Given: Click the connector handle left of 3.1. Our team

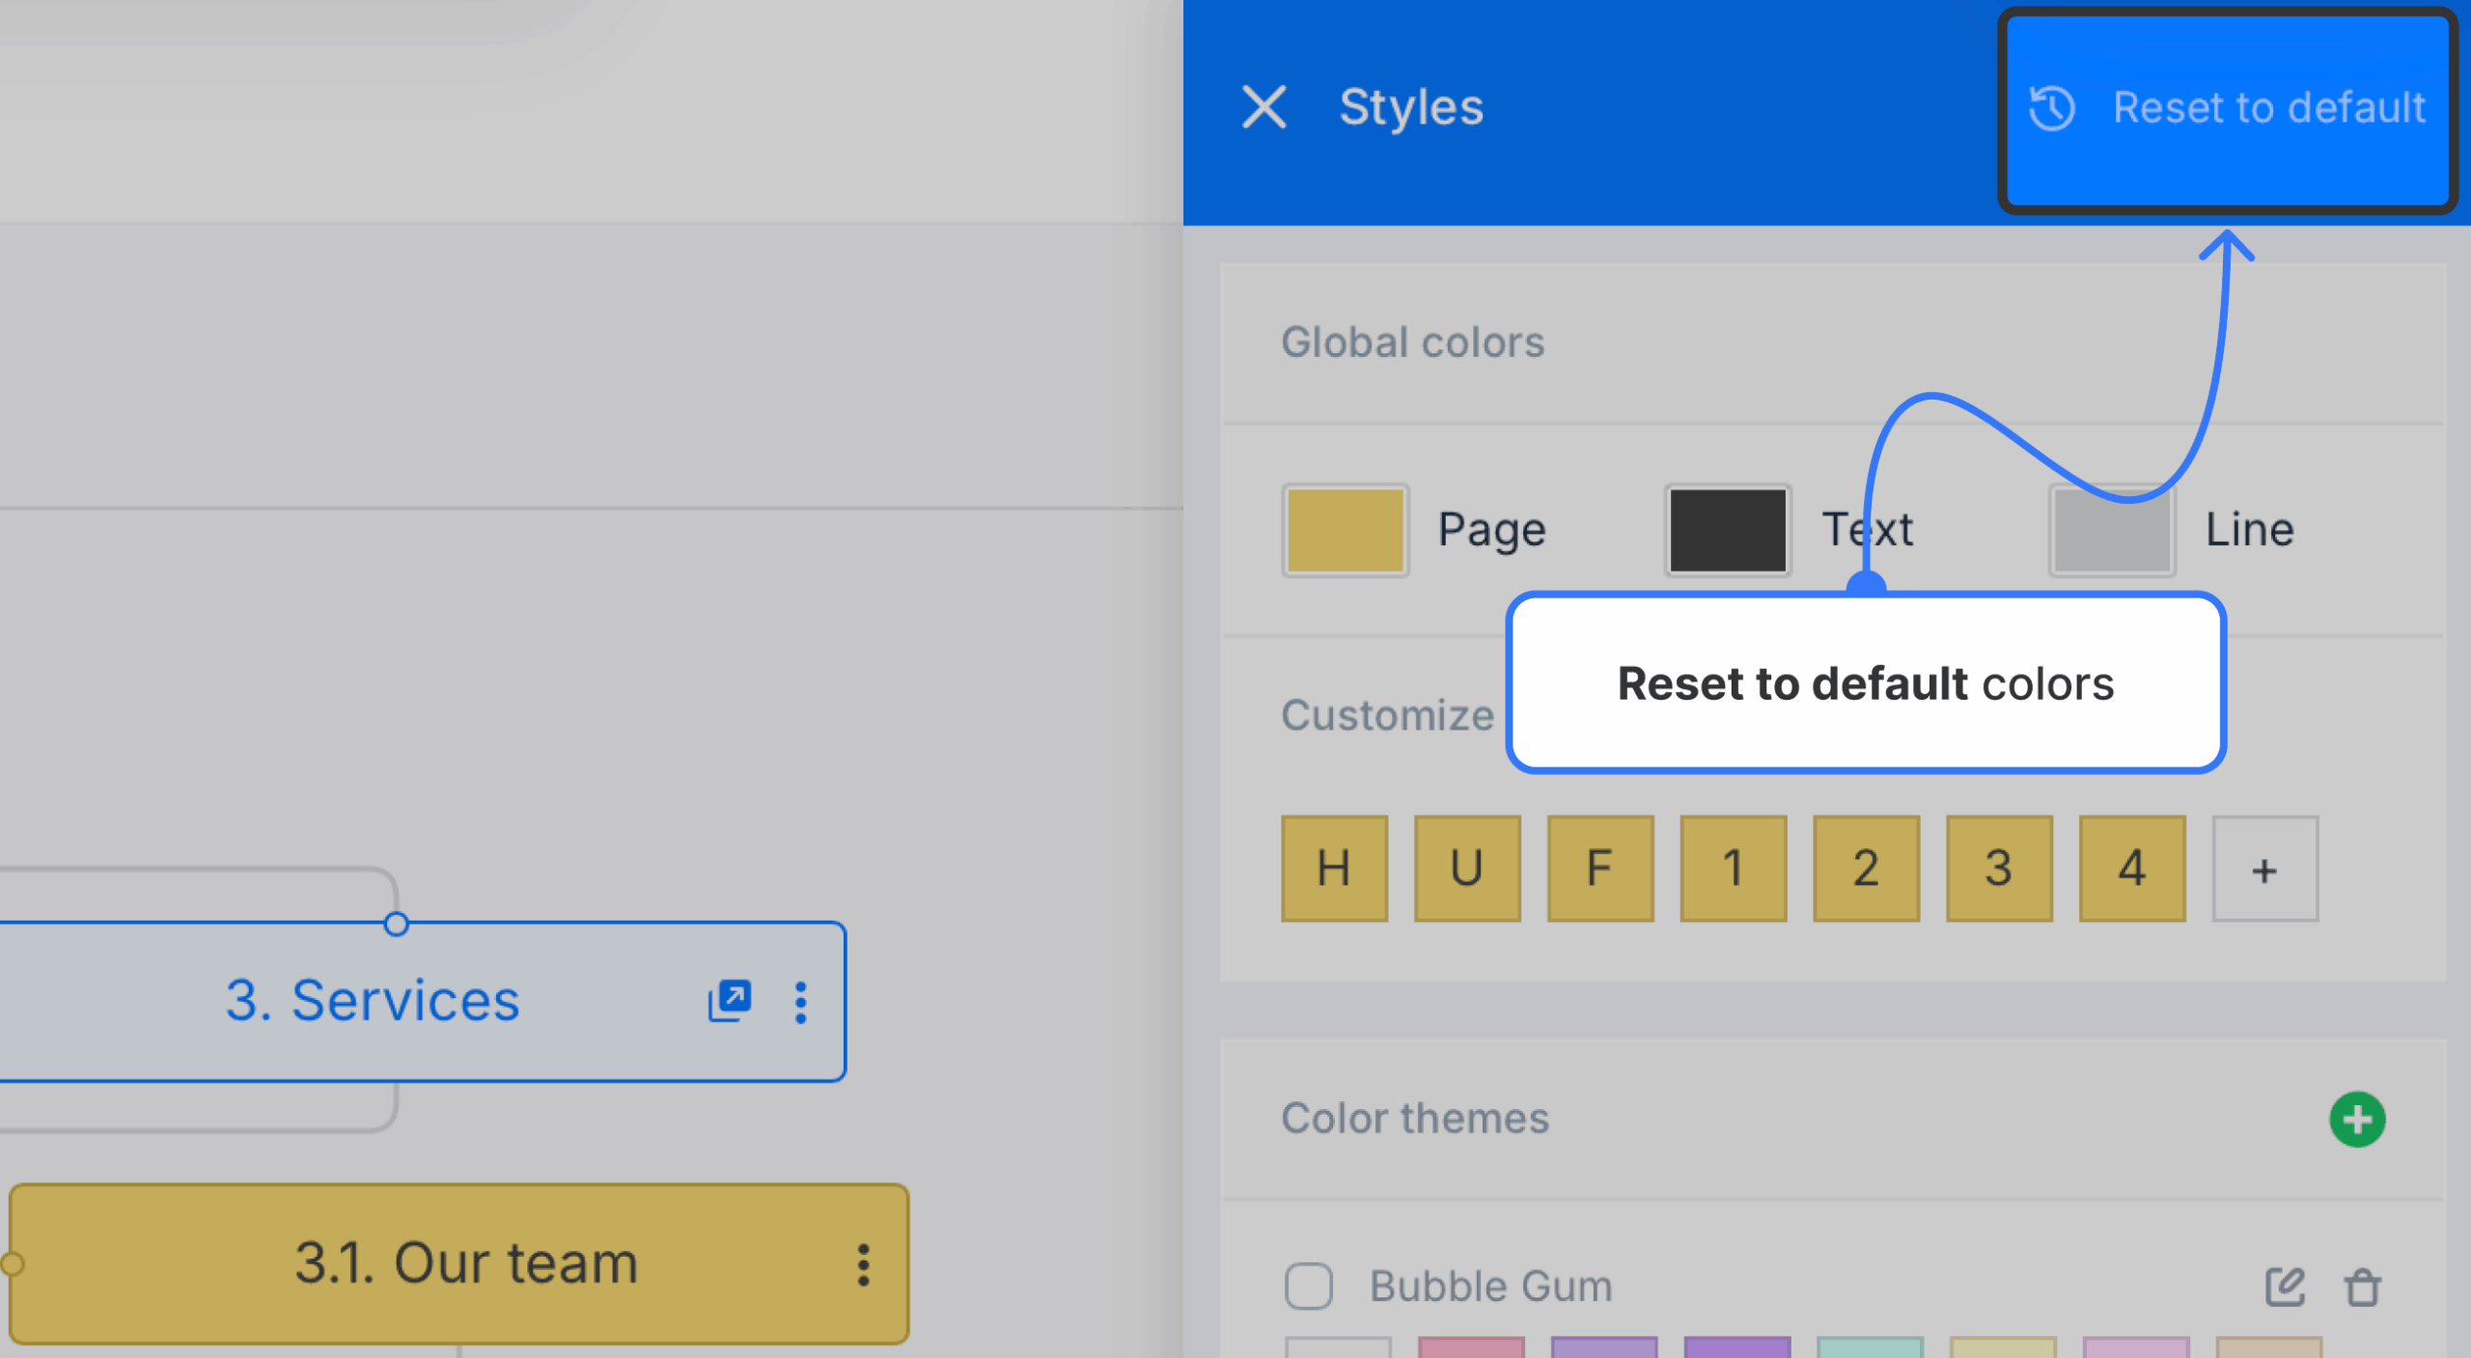Looking at the screenshot, I should pos(11,1263).
